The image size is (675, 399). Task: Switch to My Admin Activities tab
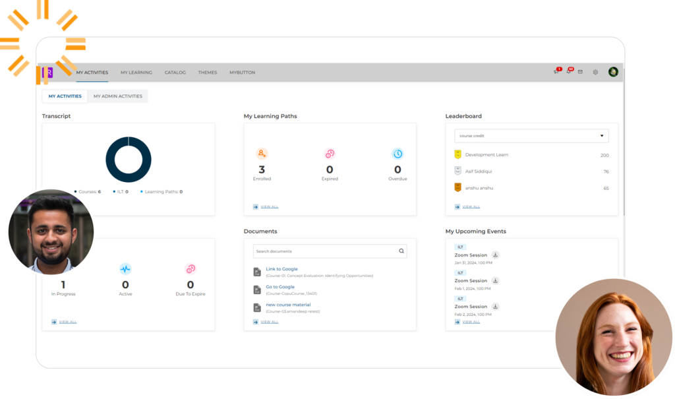click(x=118, y=96)
